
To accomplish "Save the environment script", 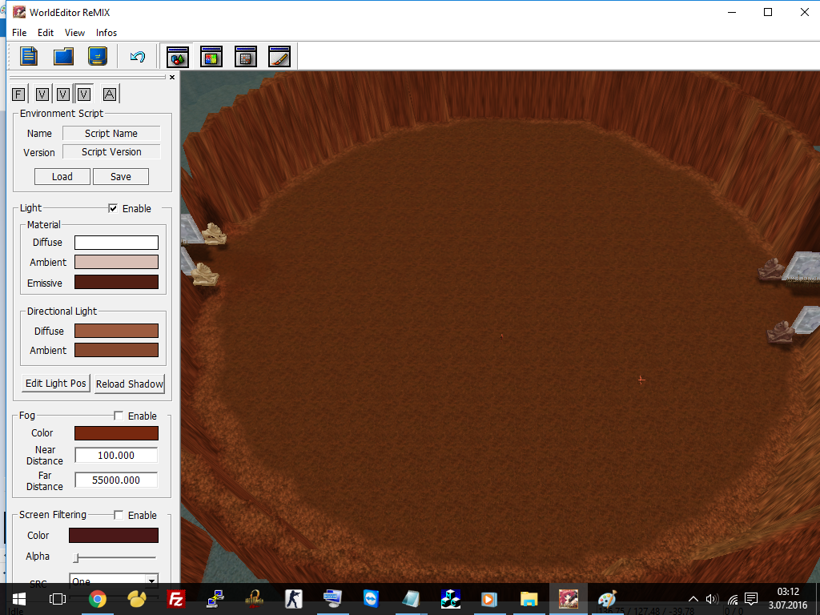I will 121,177.
